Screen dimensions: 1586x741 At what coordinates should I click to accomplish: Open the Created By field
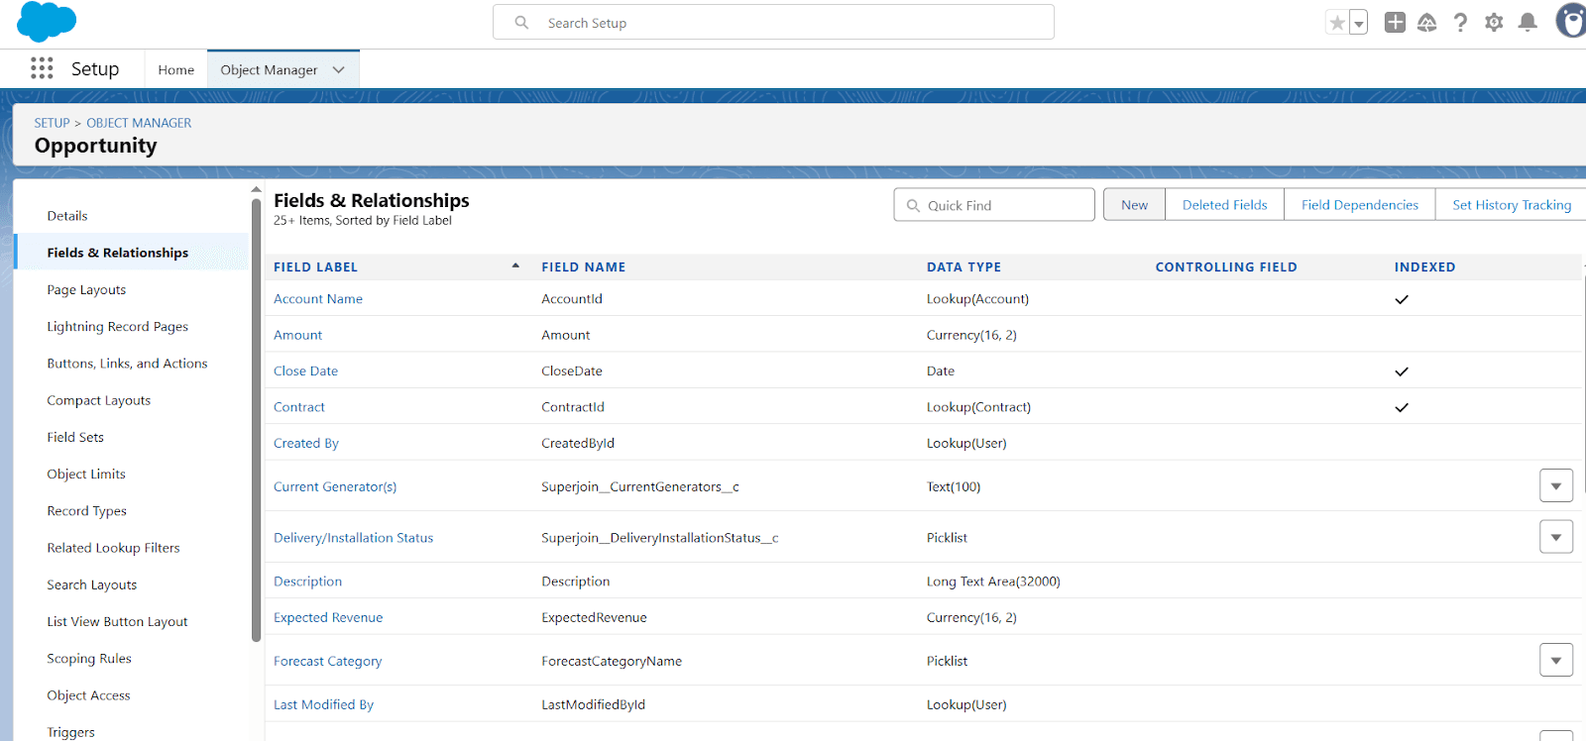[305, 444]
